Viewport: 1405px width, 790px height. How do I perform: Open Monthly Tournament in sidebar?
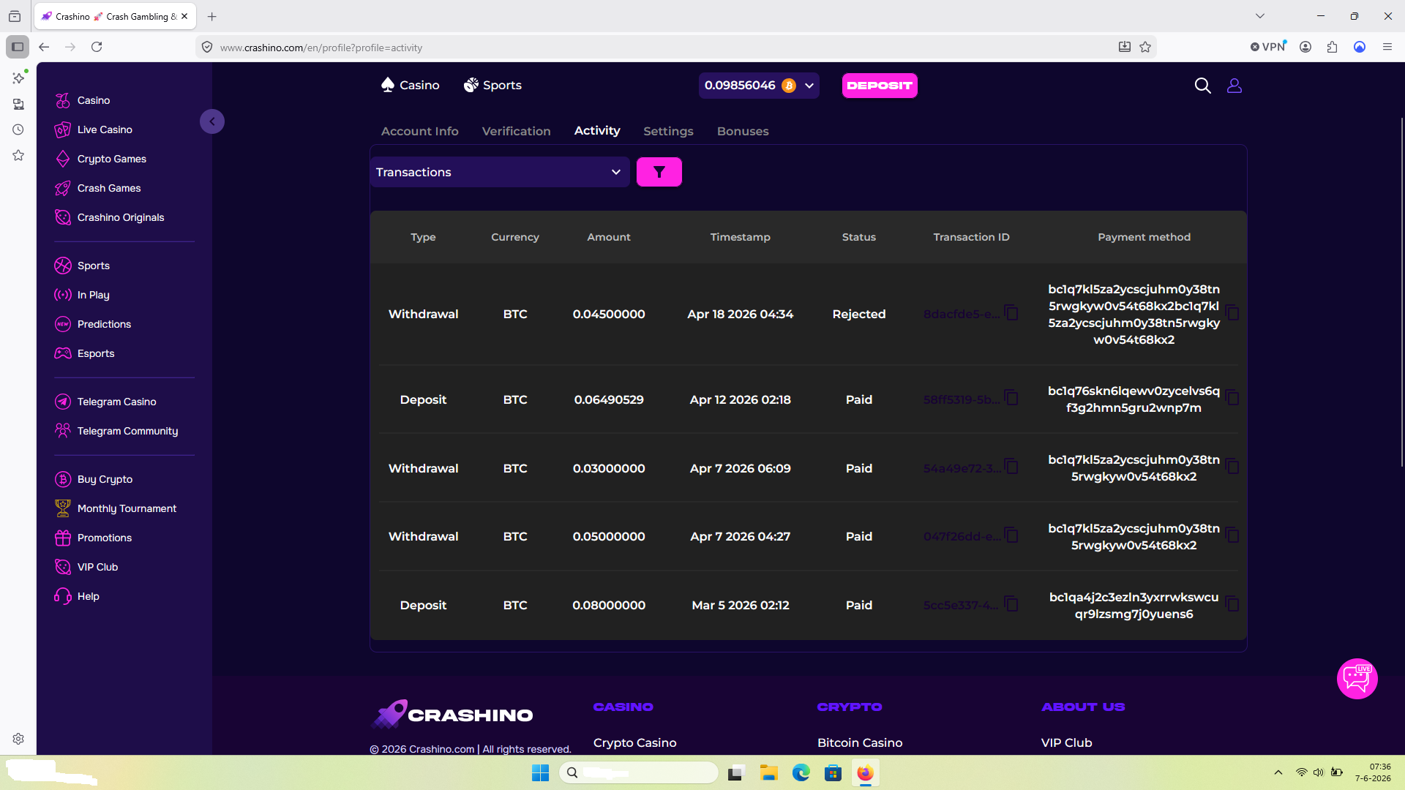(x=116, y=508)
